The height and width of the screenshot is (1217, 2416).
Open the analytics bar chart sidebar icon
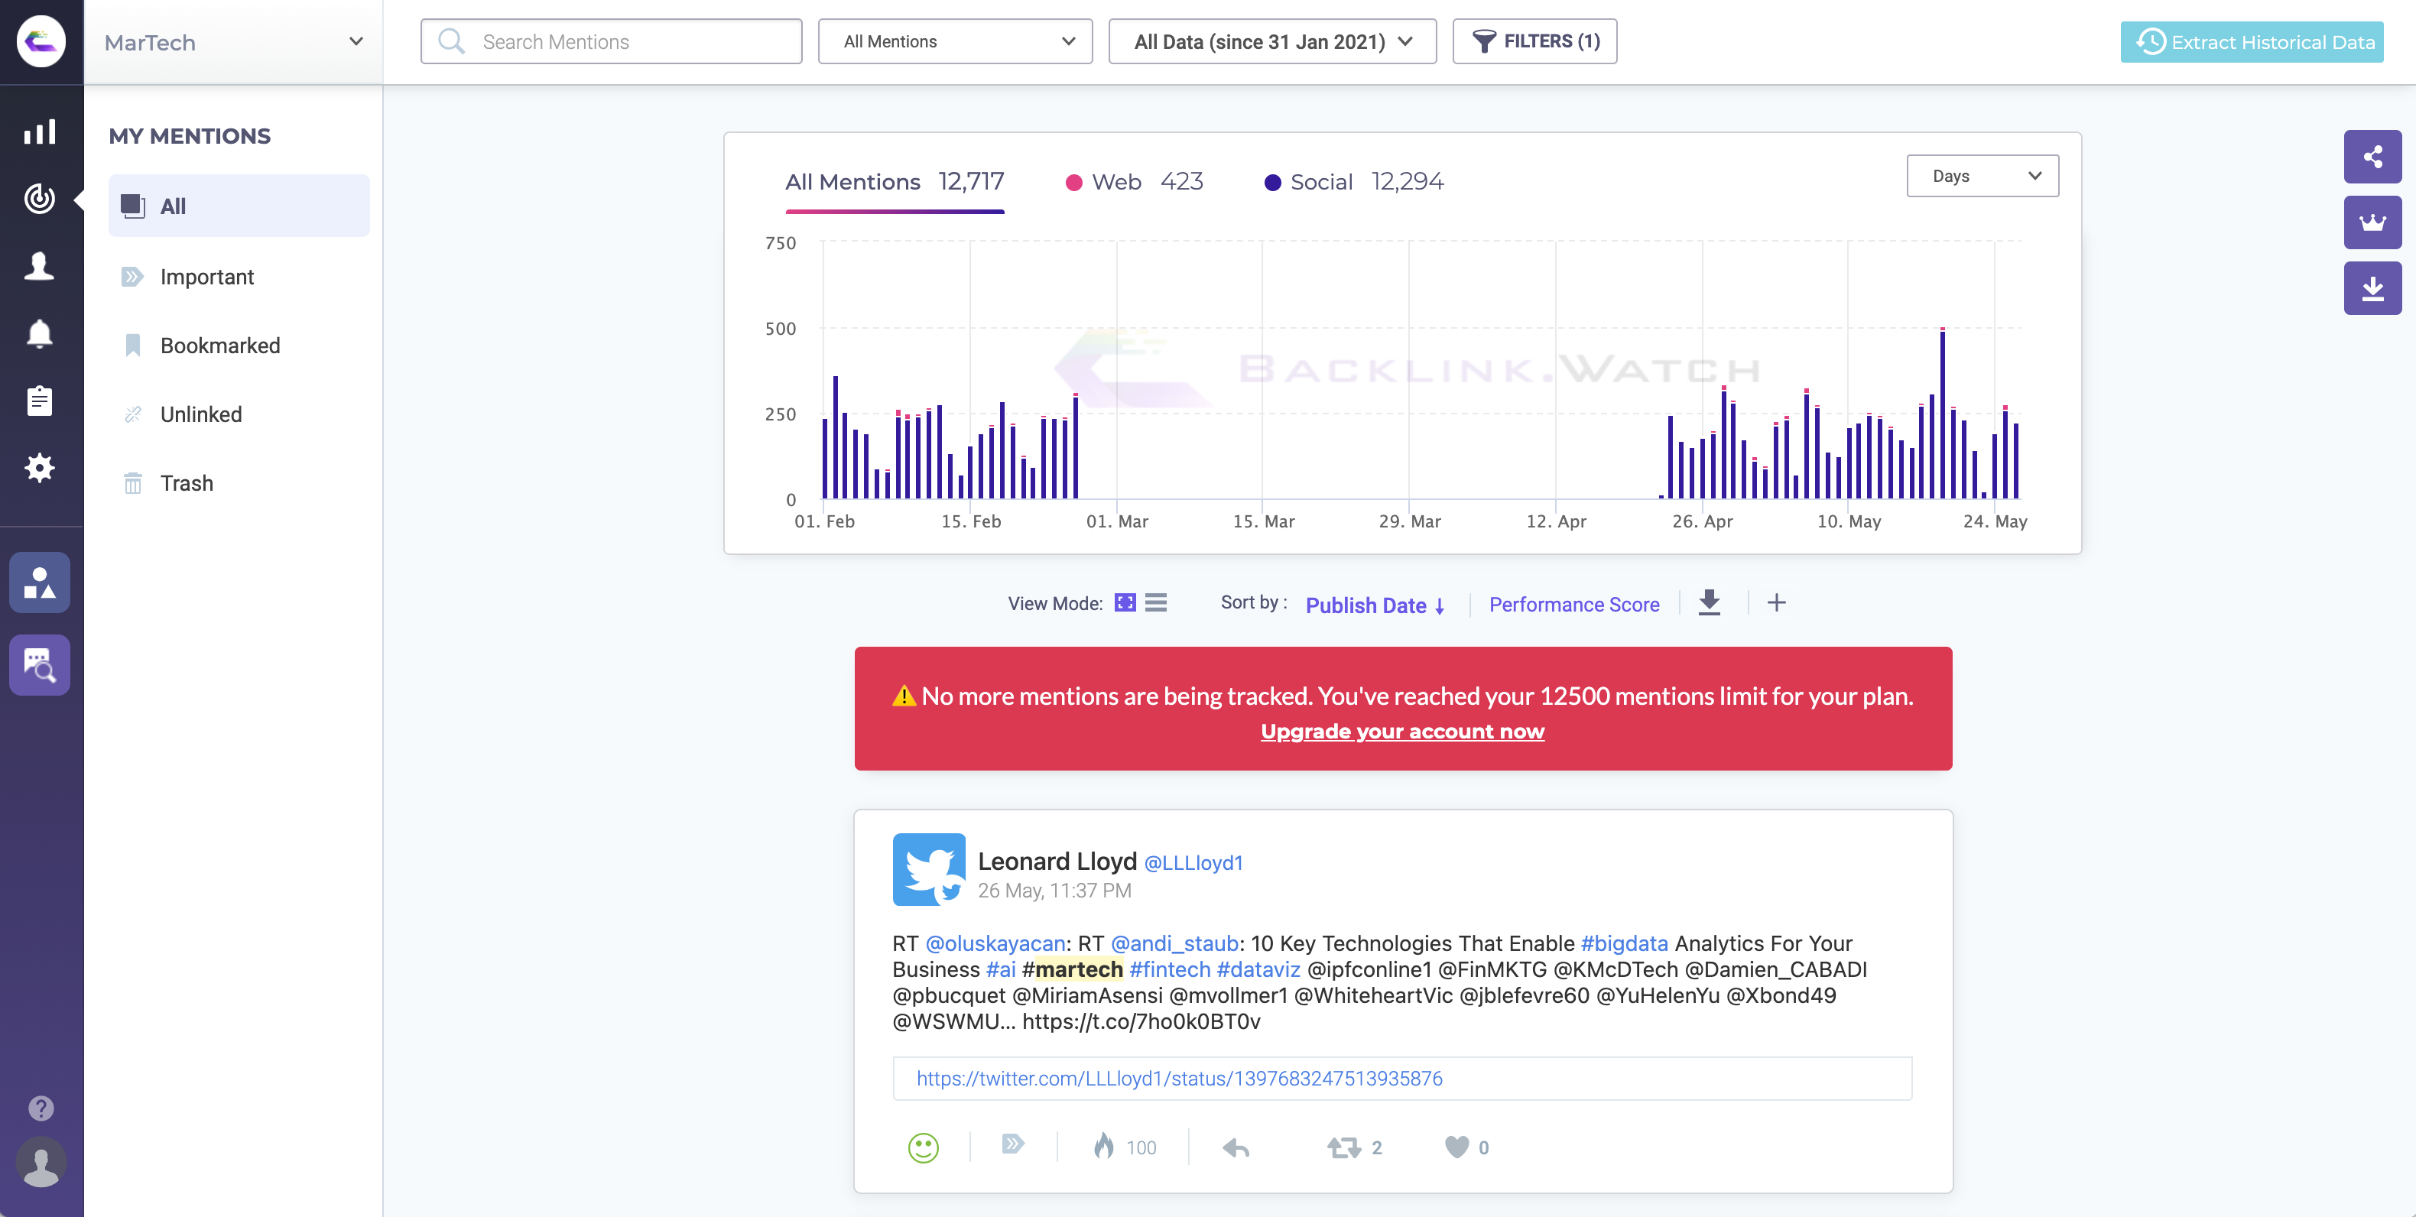click(x=40, y=132)
